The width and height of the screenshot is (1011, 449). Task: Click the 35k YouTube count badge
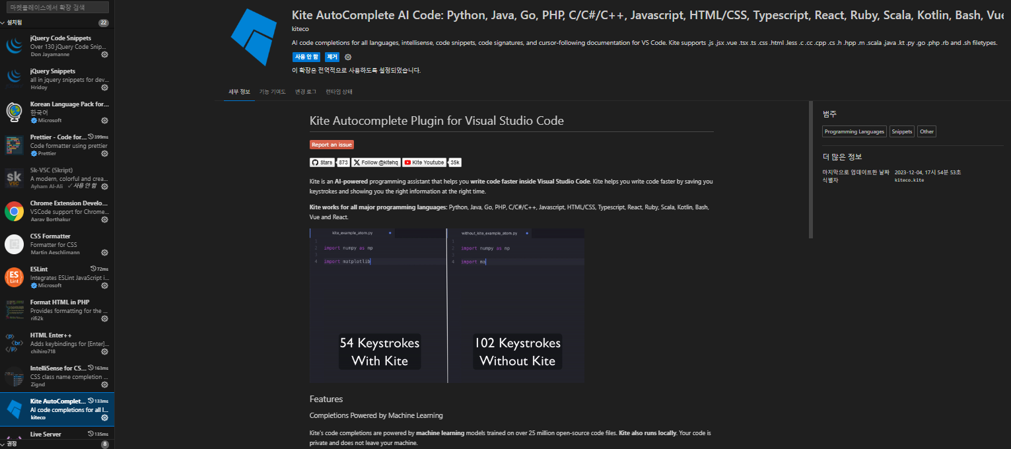tap(455, 162)
